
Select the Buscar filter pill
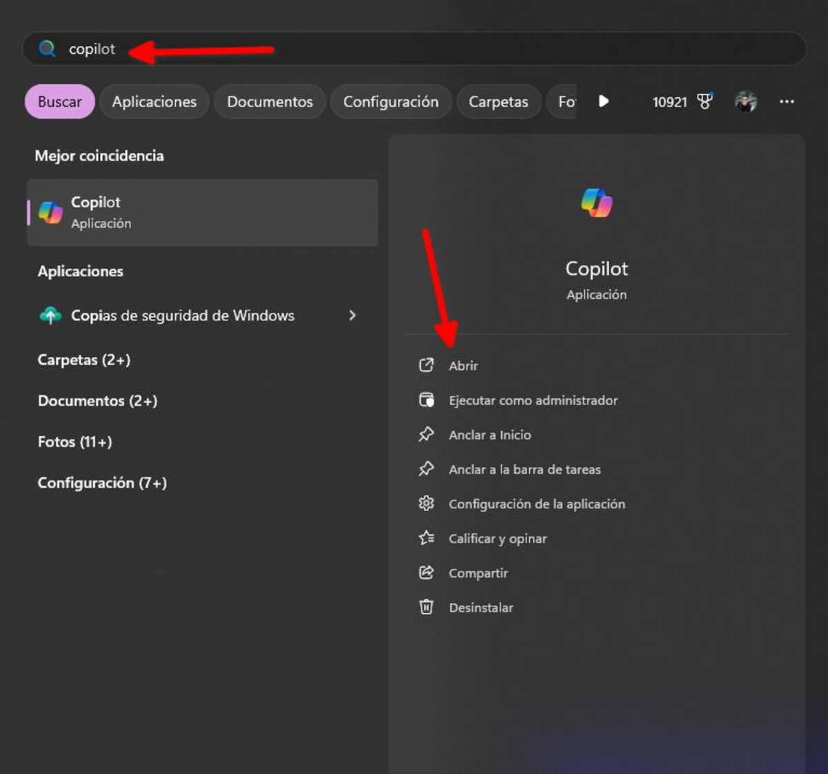(x=59, y=101)
